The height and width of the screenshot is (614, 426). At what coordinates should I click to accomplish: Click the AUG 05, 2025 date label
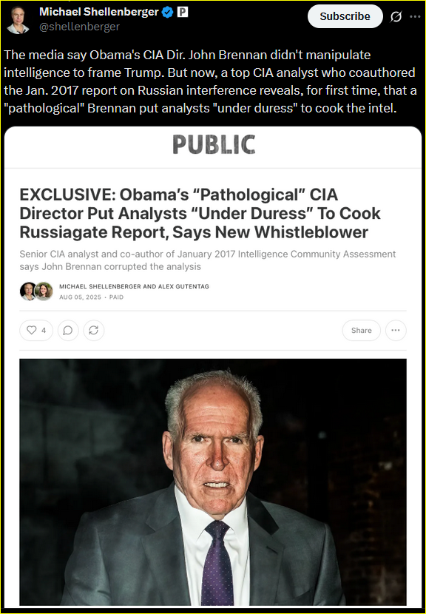coord(81,297)
